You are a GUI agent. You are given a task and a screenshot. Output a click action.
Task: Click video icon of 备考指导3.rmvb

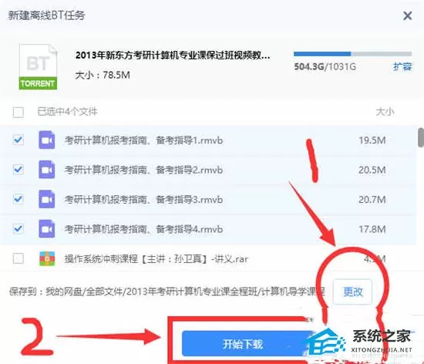[x=47, y=199]
